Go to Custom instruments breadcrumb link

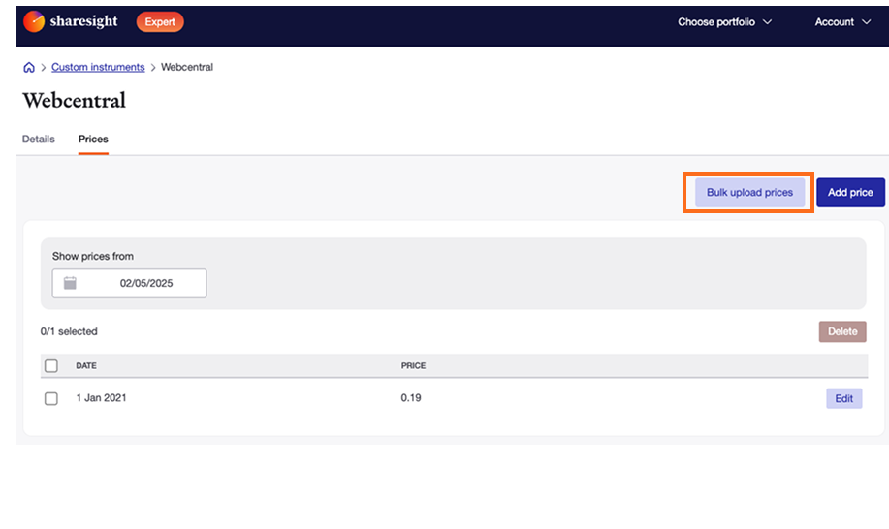click(98, 67)
